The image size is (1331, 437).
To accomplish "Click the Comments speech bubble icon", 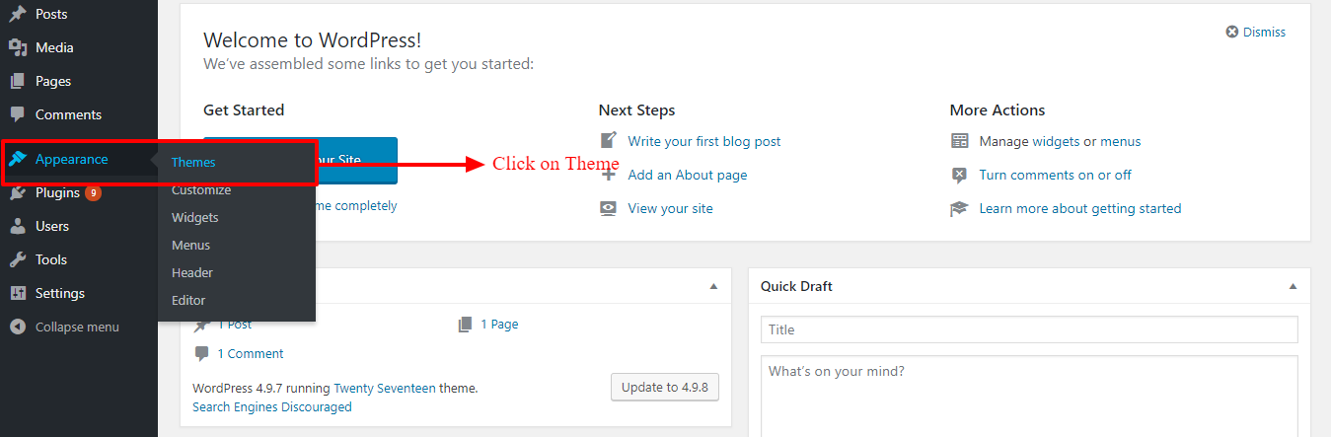I will pos(17,114).
